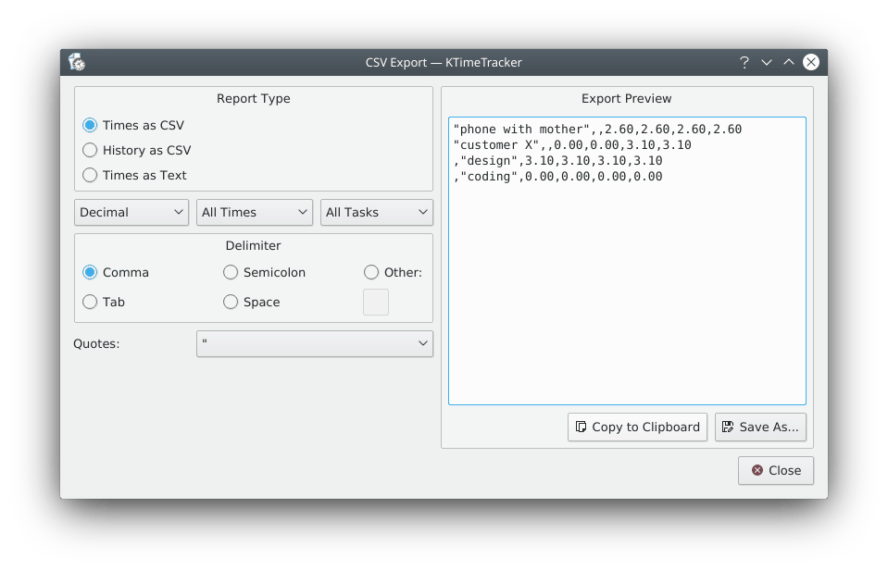Pick the Semicolon delimiter
The width and height of the screenshot is (888, 570).
point(231,272)
